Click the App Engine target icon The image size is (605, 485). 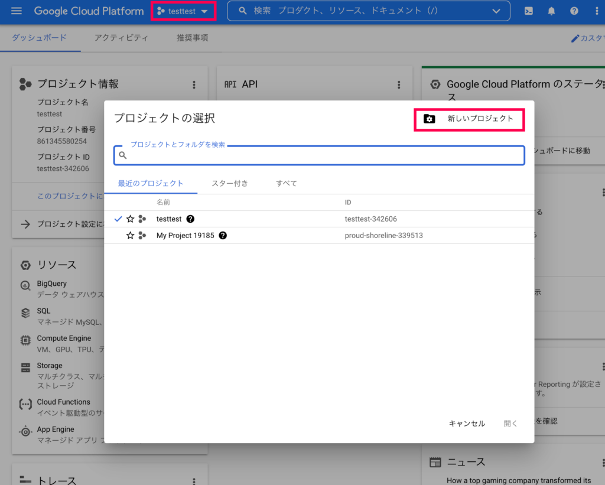click(x=25, y=431)
